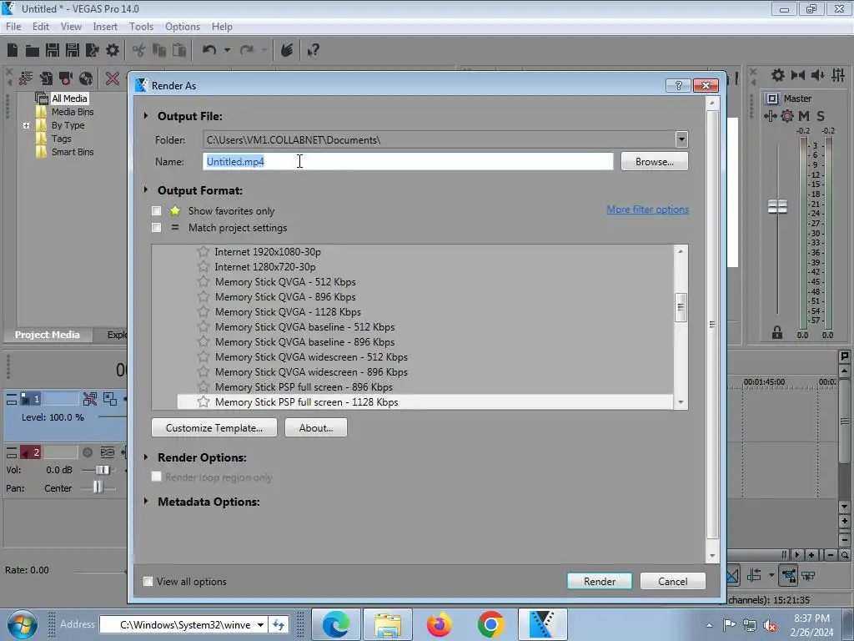This screenshot has width=854, height=641.
Task: Favorite Memory Stick QVGA - 512 Kbps star
Action: click(x=203, y=282)
